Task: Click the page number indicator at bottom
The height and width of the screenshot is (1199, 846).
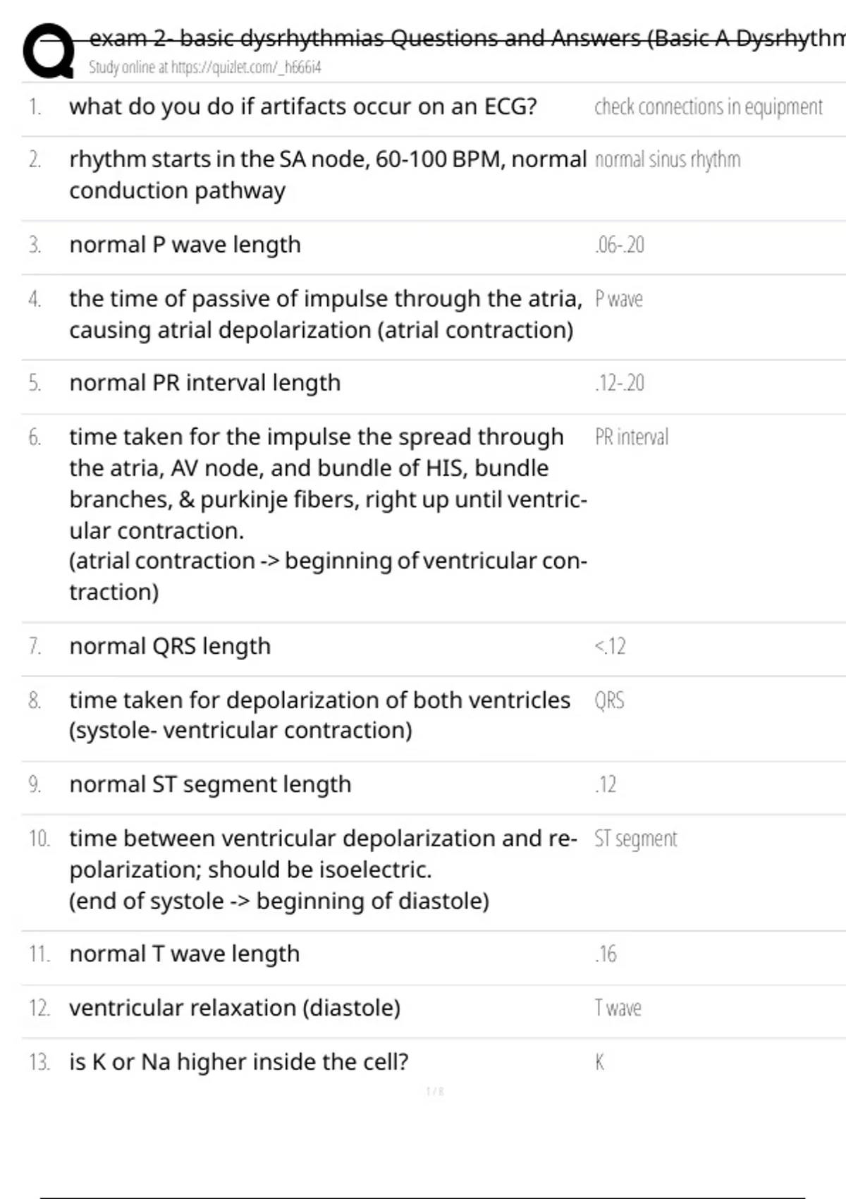Action: [x=435, y=1091]
